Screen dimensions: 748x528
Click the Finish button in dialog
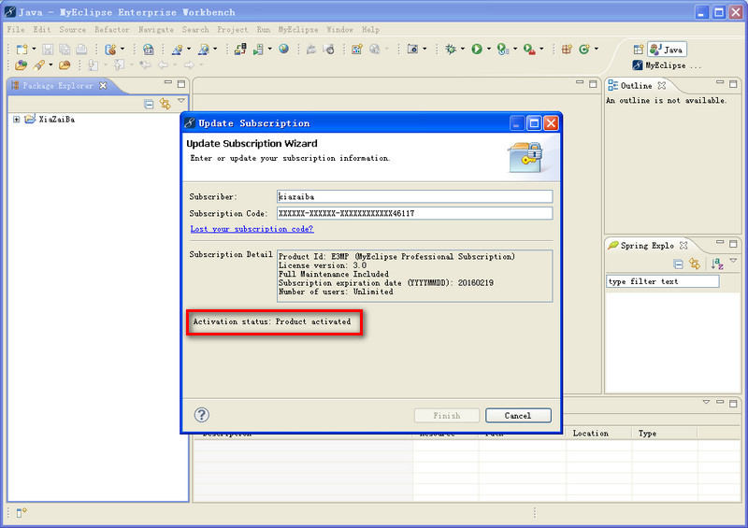447,416
